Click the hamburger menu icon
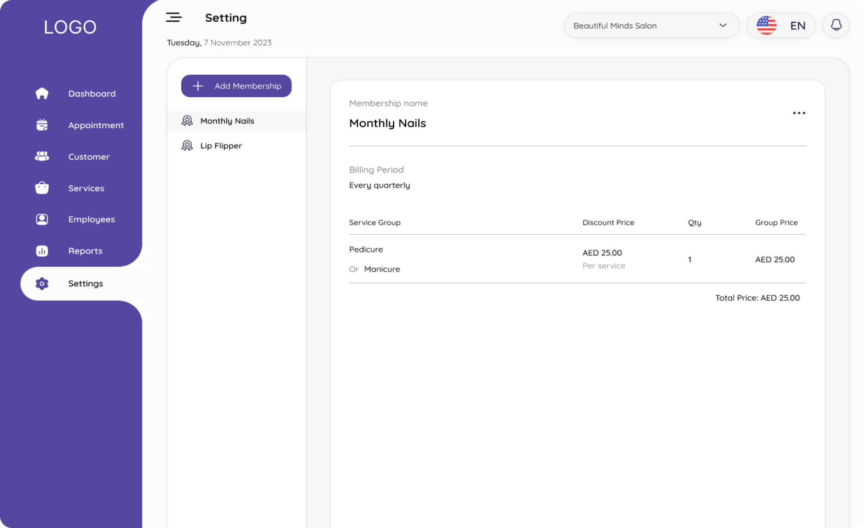 (x=174, y=17)
